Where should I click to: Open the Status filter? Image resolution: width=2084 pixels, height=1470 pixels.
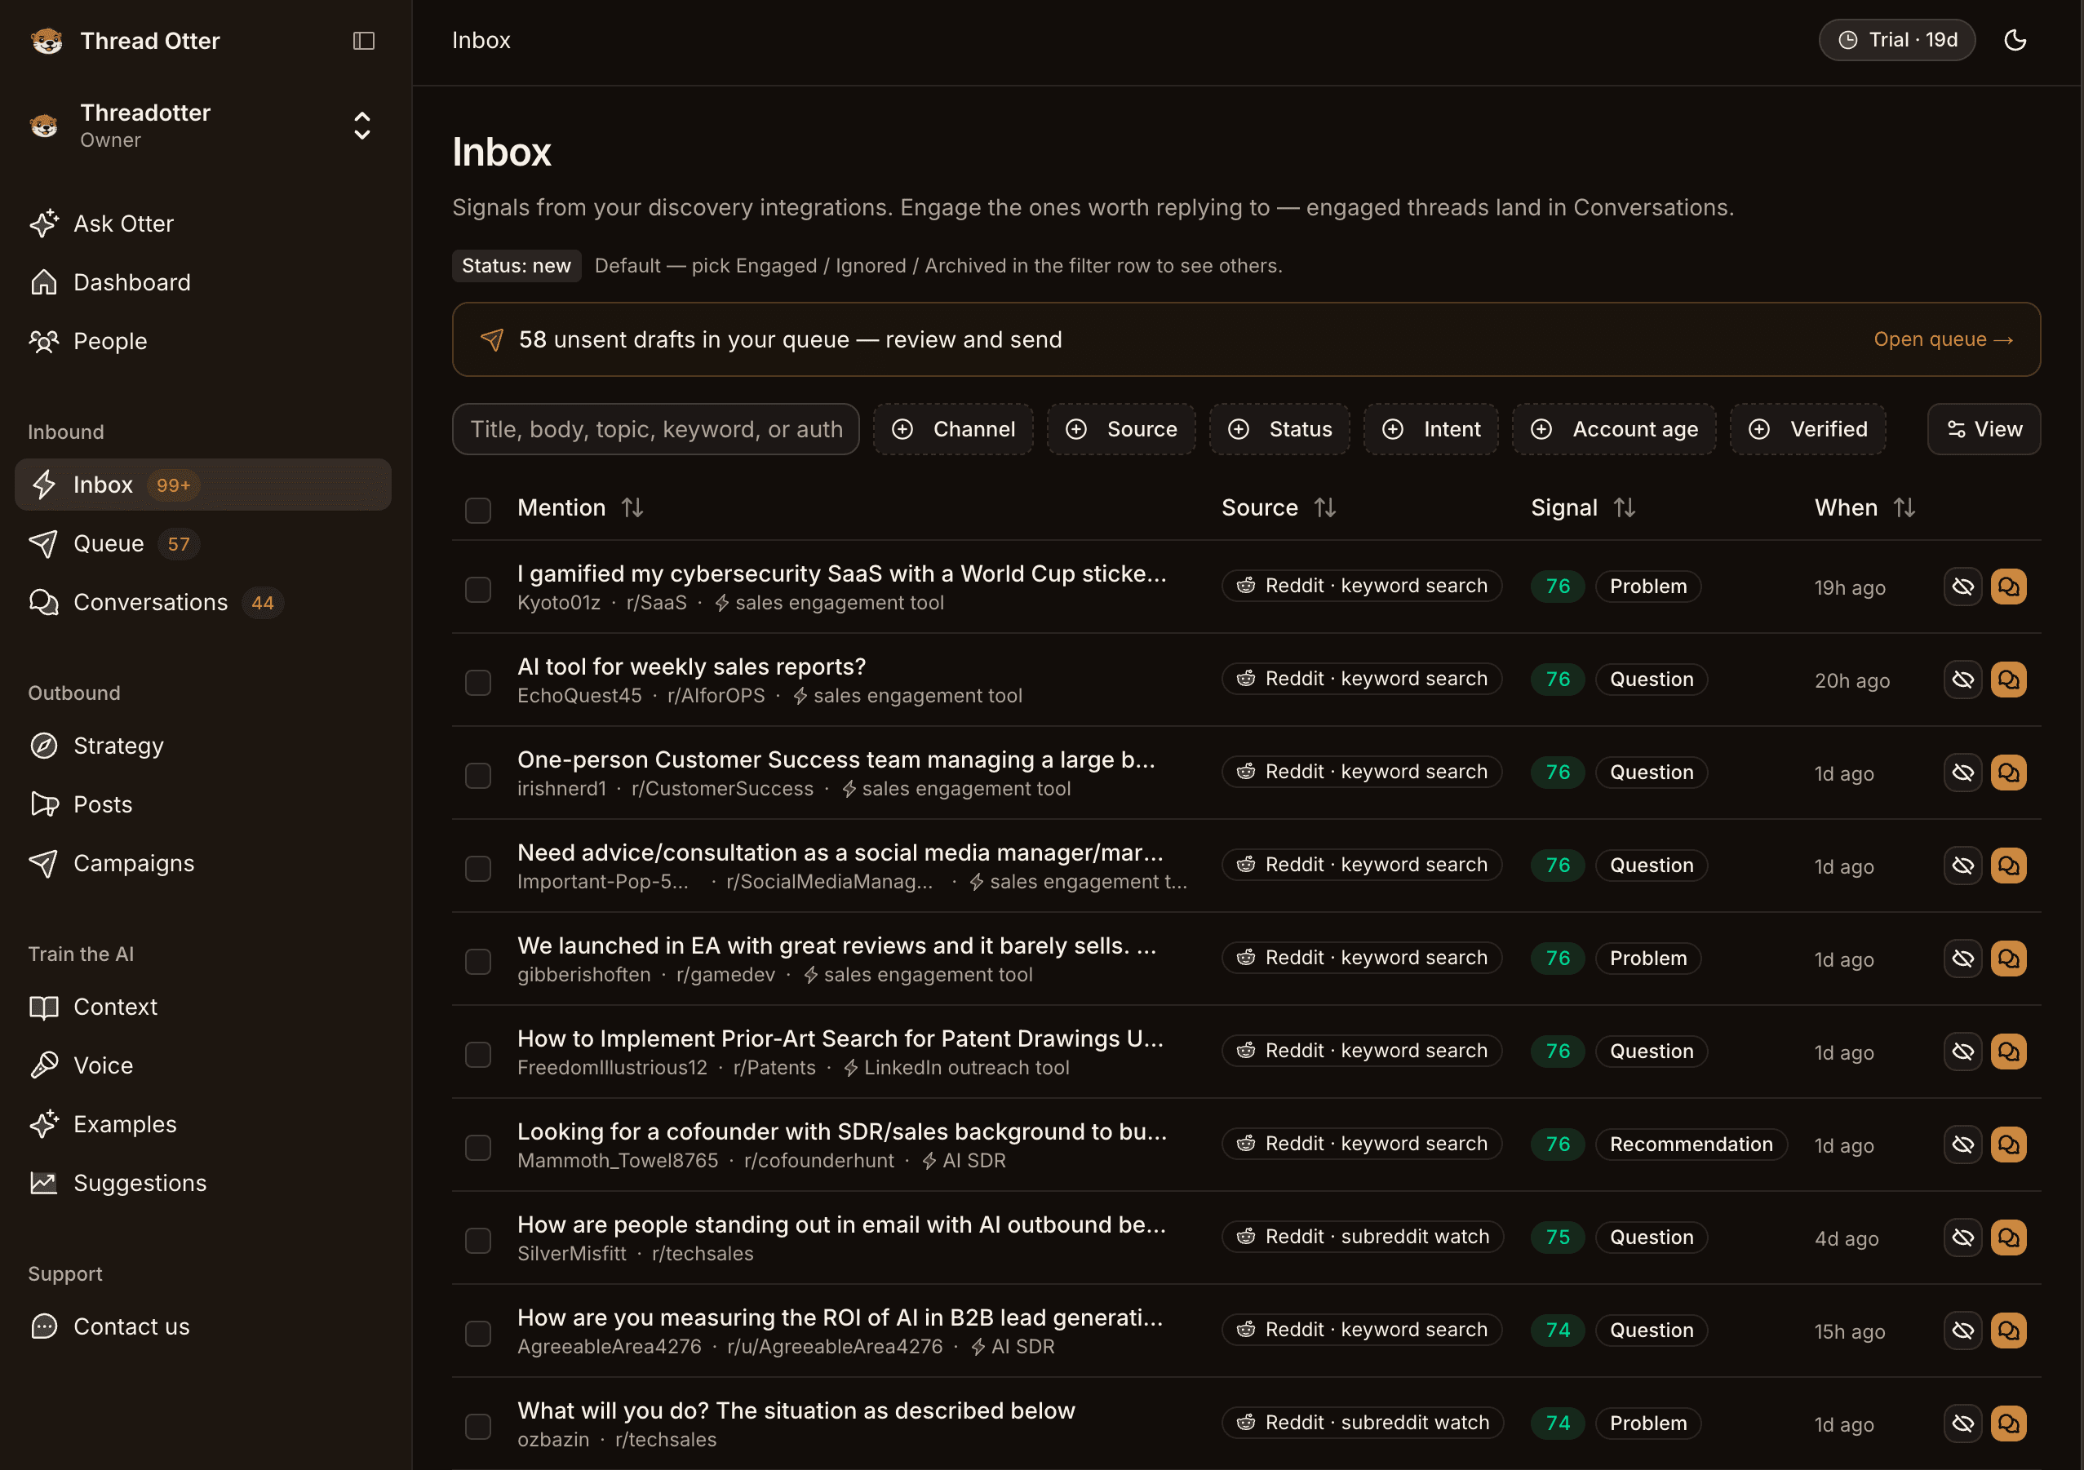(1279, 429)
